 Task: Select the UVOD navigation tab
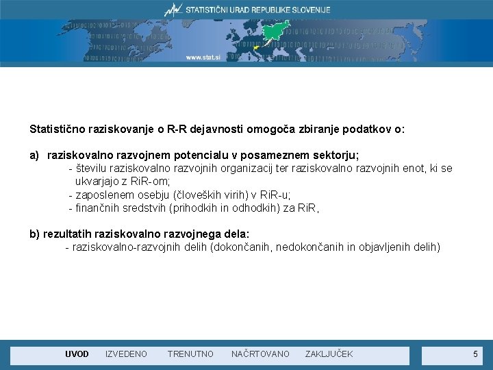coord(77,354)
